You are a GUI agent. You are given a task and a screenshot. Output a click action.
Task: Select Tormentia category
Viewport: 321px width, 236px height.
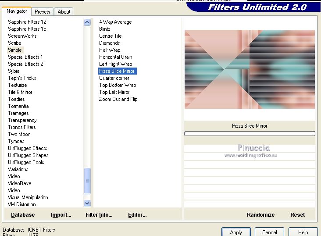pos(18,106)
